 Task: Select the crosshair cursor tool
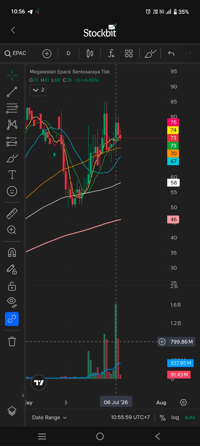tap(12, 75)
